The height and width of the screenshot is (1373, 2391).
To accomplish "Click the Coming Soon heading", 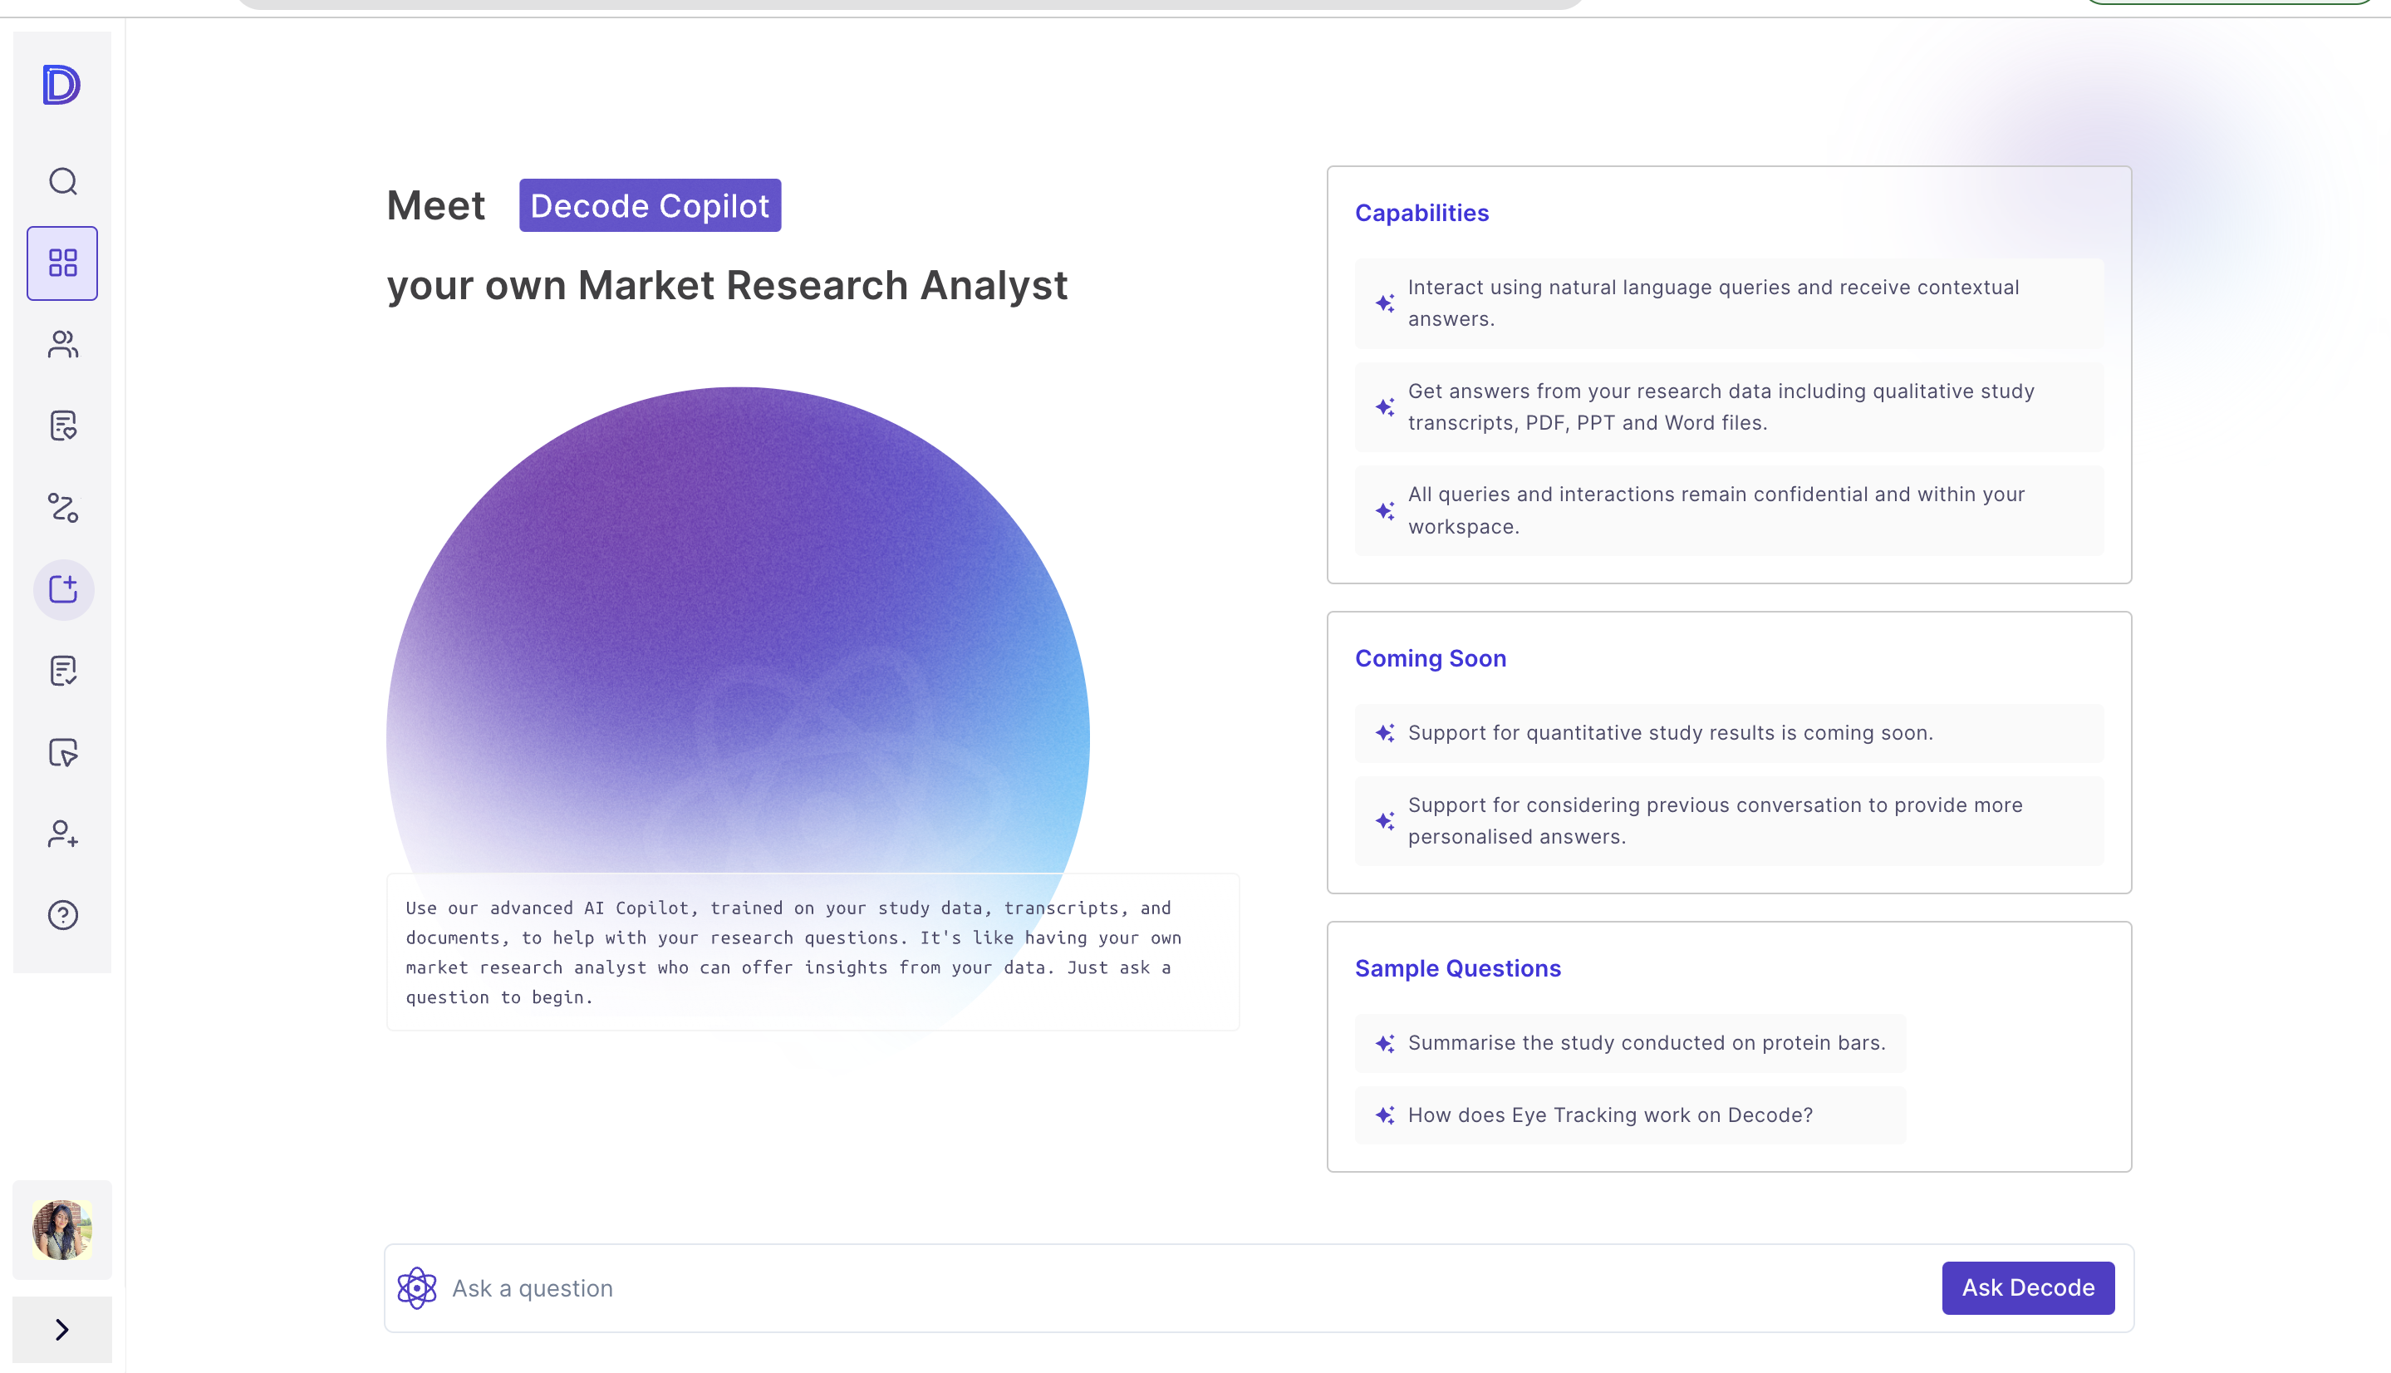I will (1430, 658).
